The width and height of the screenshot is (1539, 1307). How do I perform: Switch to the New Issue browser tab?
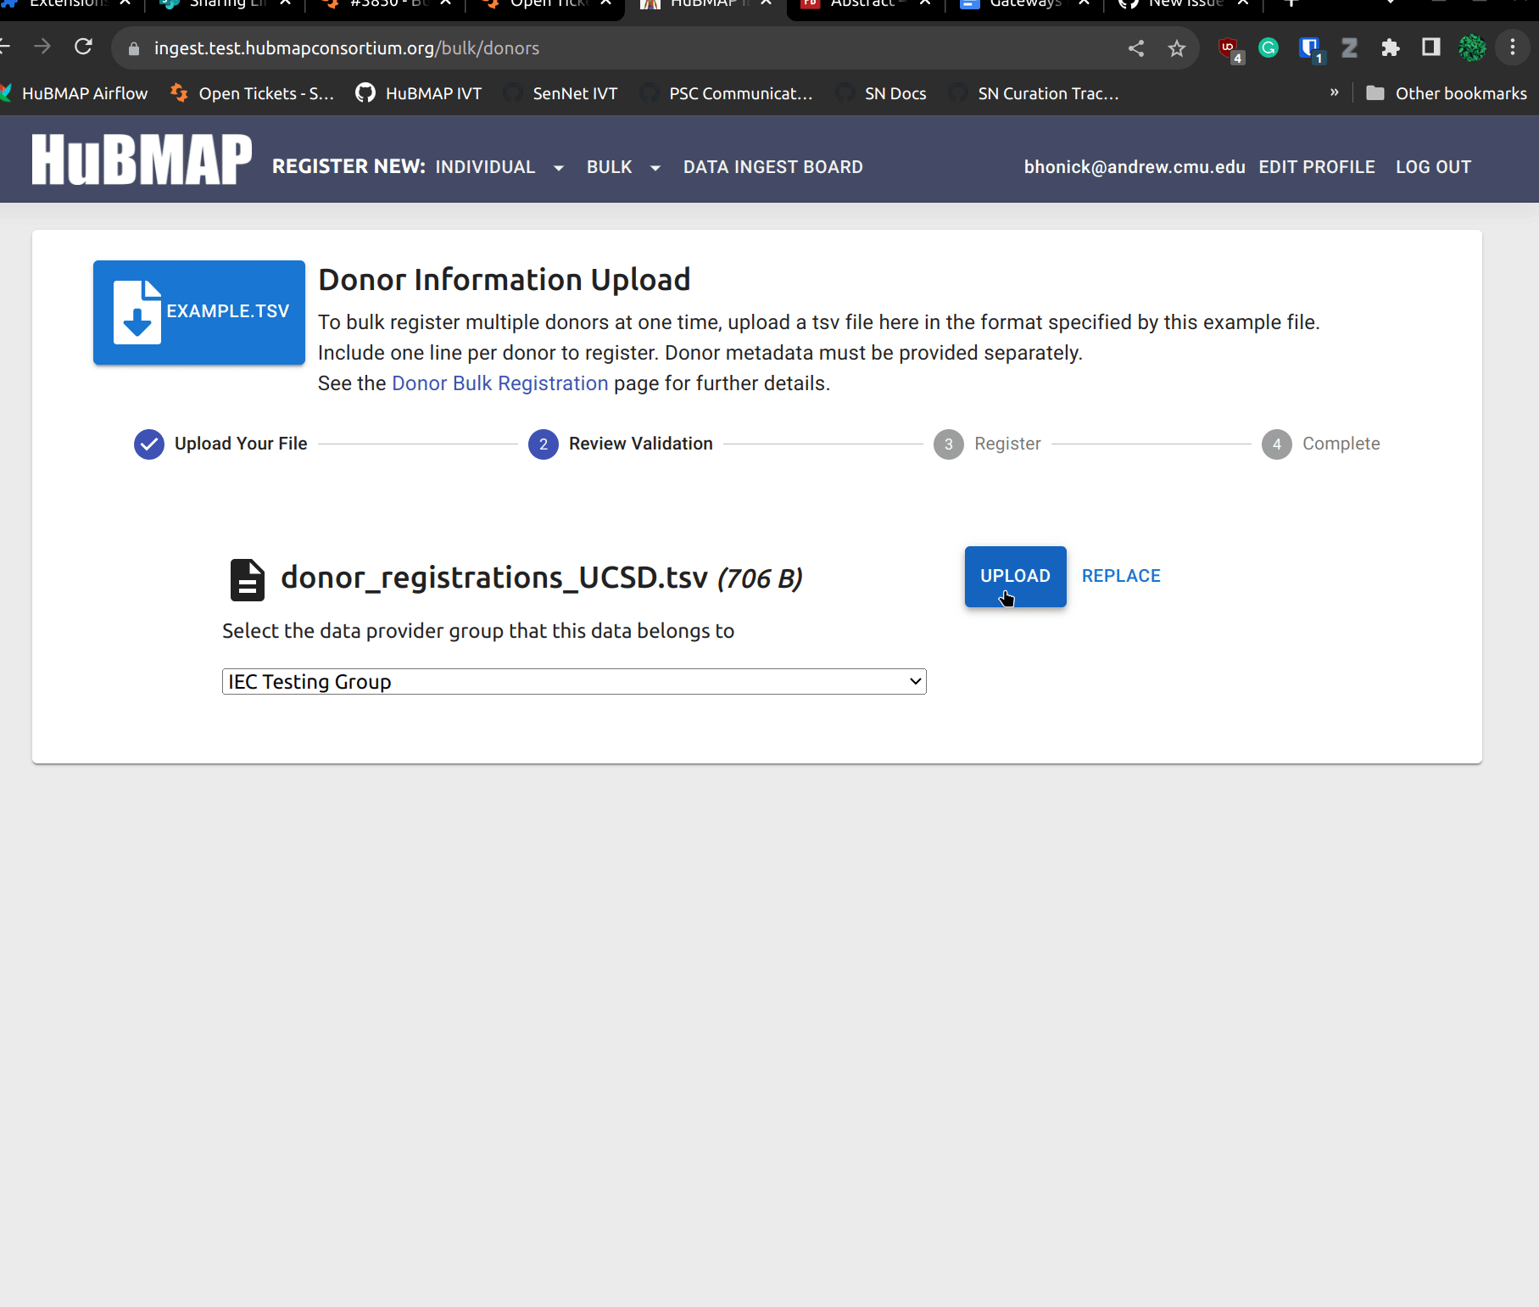pos(1185,5)
